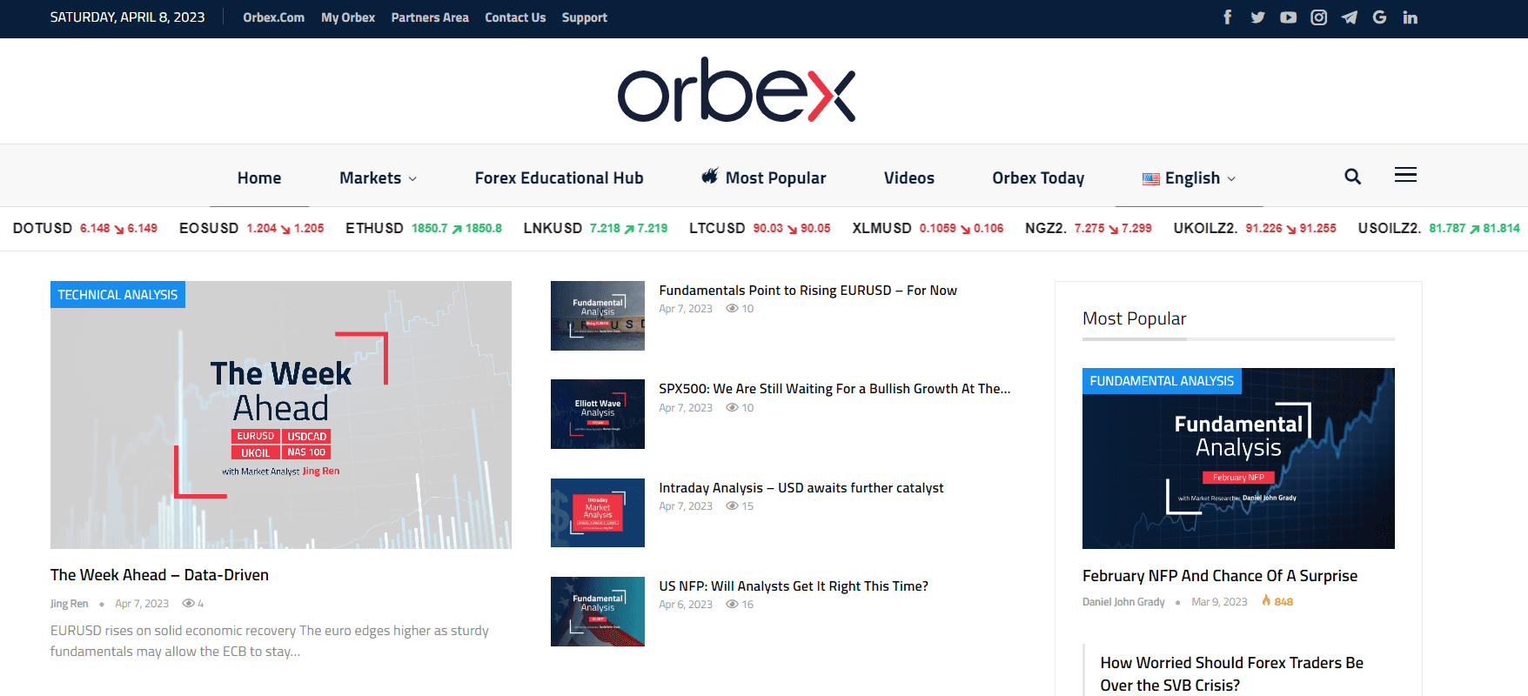
Task: Click the Mar 9, 2023 date text
Action: pyautogui.click(x=1219, y=602)
